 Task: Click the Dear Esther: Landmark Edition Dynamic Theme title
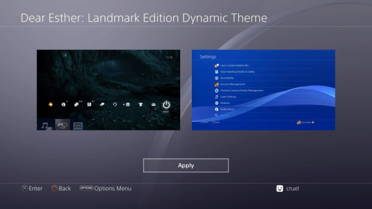point(144,18)
